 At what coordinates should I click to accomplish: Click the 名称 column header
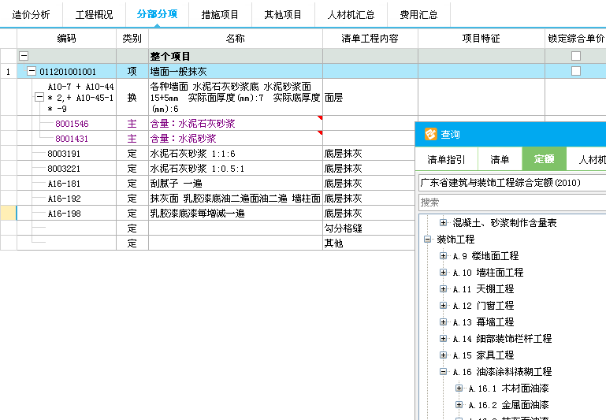coord(236,39)
